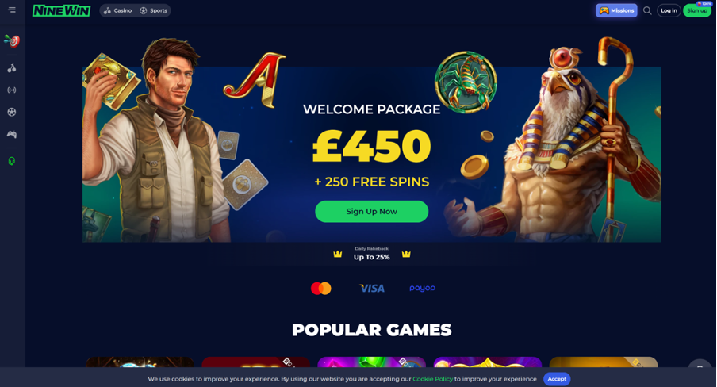Screen dimensions: 717x387
Task: Click the Log in button
Action: coord(669,10)
